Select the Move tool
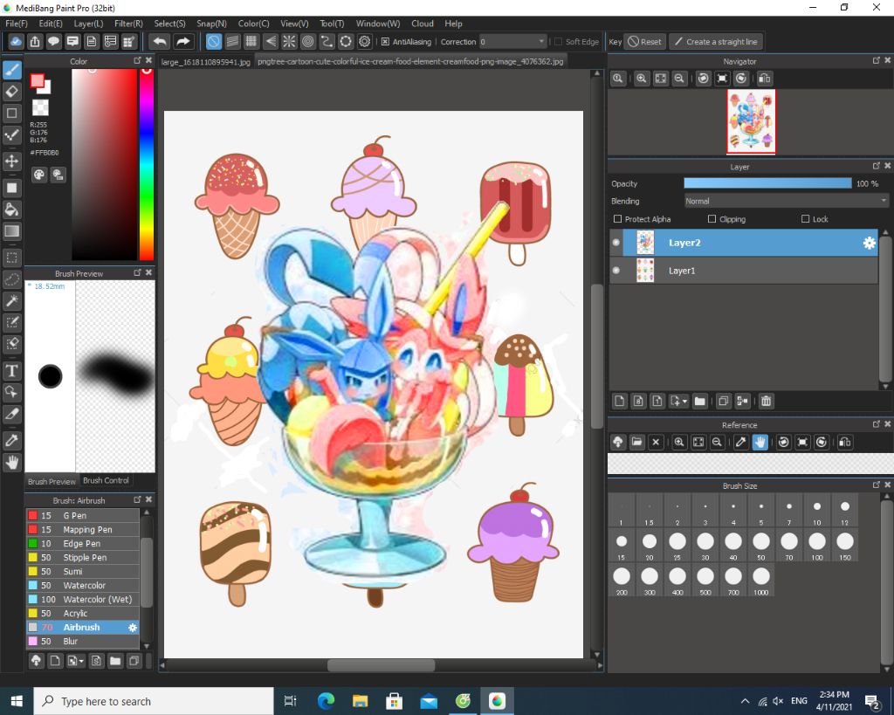This screenshot has width=894, height=715. point(12,162)
